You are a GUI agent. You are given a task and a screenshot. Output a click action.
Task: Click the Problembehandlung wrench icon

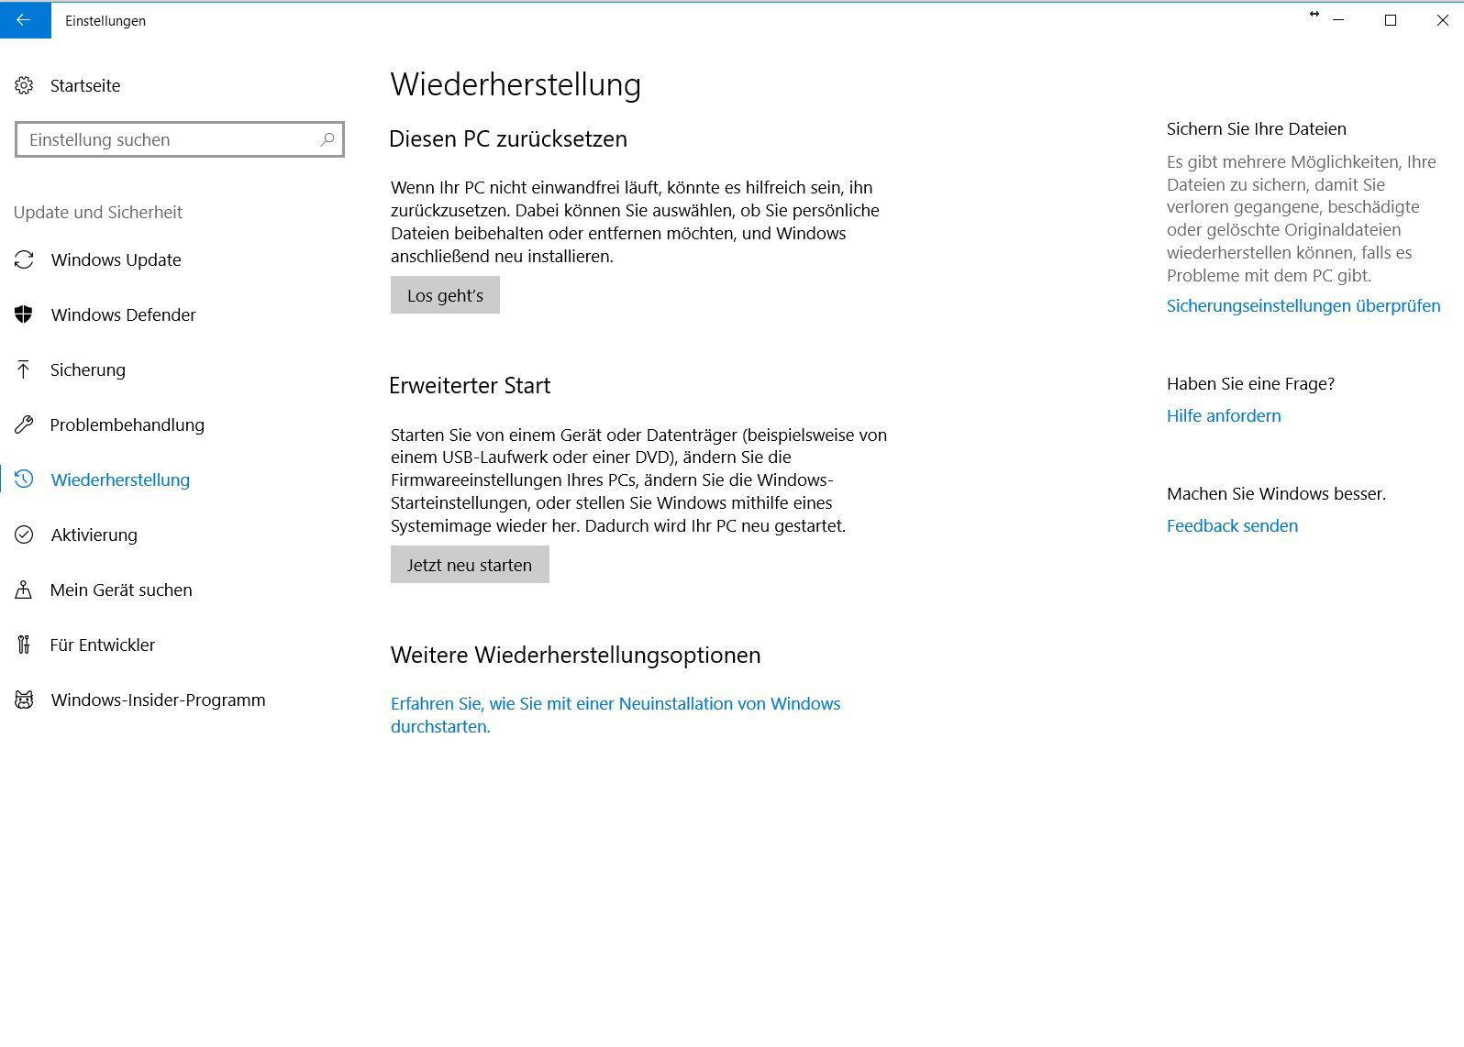(x=24, y=424)
